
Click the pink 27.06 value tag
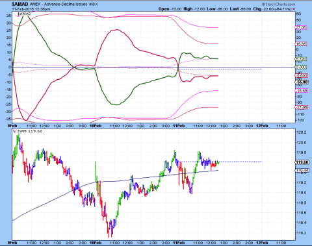tap(301, 27)
